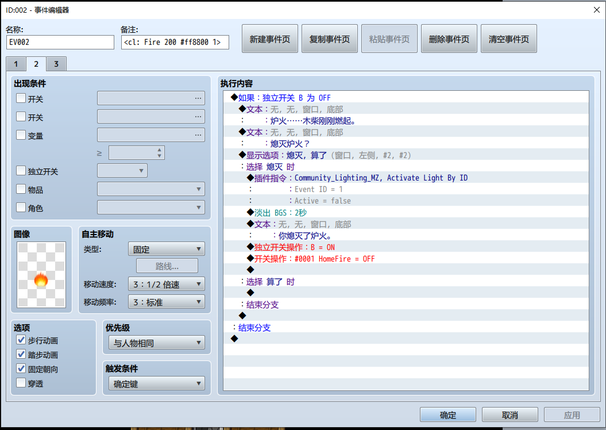This screenshot has height=430, width=606.
Task: Select the 炉火……木柴刚刚燃起 text line
Action: 406,121
